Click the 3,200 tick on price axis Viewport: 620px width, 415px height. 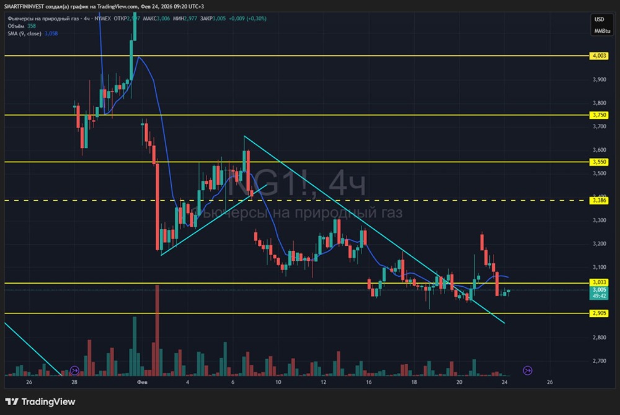[x=600, y=243]
